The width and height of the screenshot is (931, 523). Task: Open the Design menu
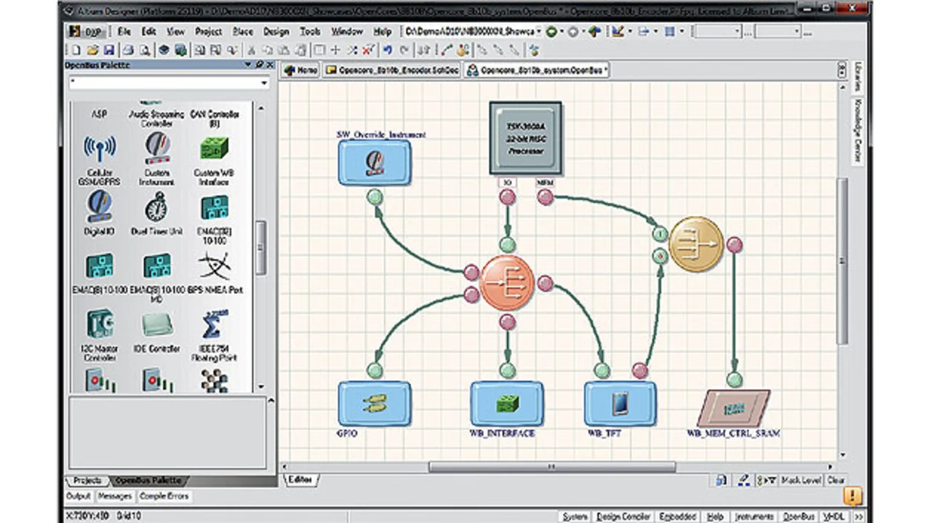[x=276, y=32]
